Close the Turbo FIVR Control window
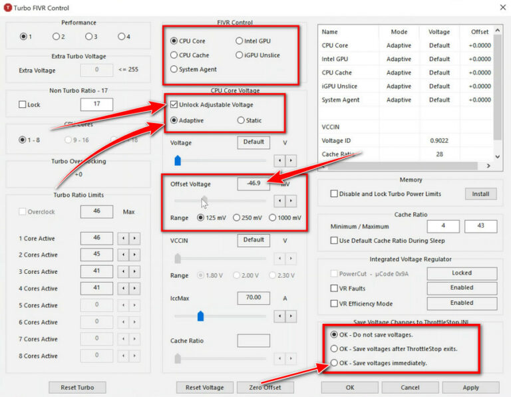 501,7
